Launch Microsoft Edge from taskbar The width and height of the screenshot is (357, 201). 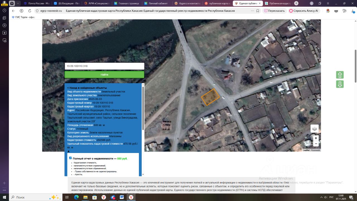[76, 197]
